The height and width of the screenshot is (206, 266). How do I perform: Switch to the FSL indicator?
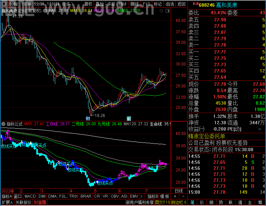tap(63, 196)
